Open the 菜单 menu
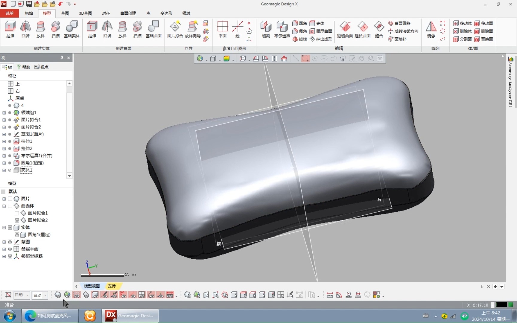The height and width of the screenshot is (323, 517). click(x=9, y=13)
